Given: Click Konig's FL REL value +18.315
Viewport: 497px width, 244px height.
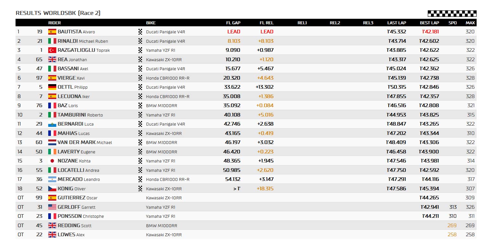Looking at the screenshot, I should 265,189.
